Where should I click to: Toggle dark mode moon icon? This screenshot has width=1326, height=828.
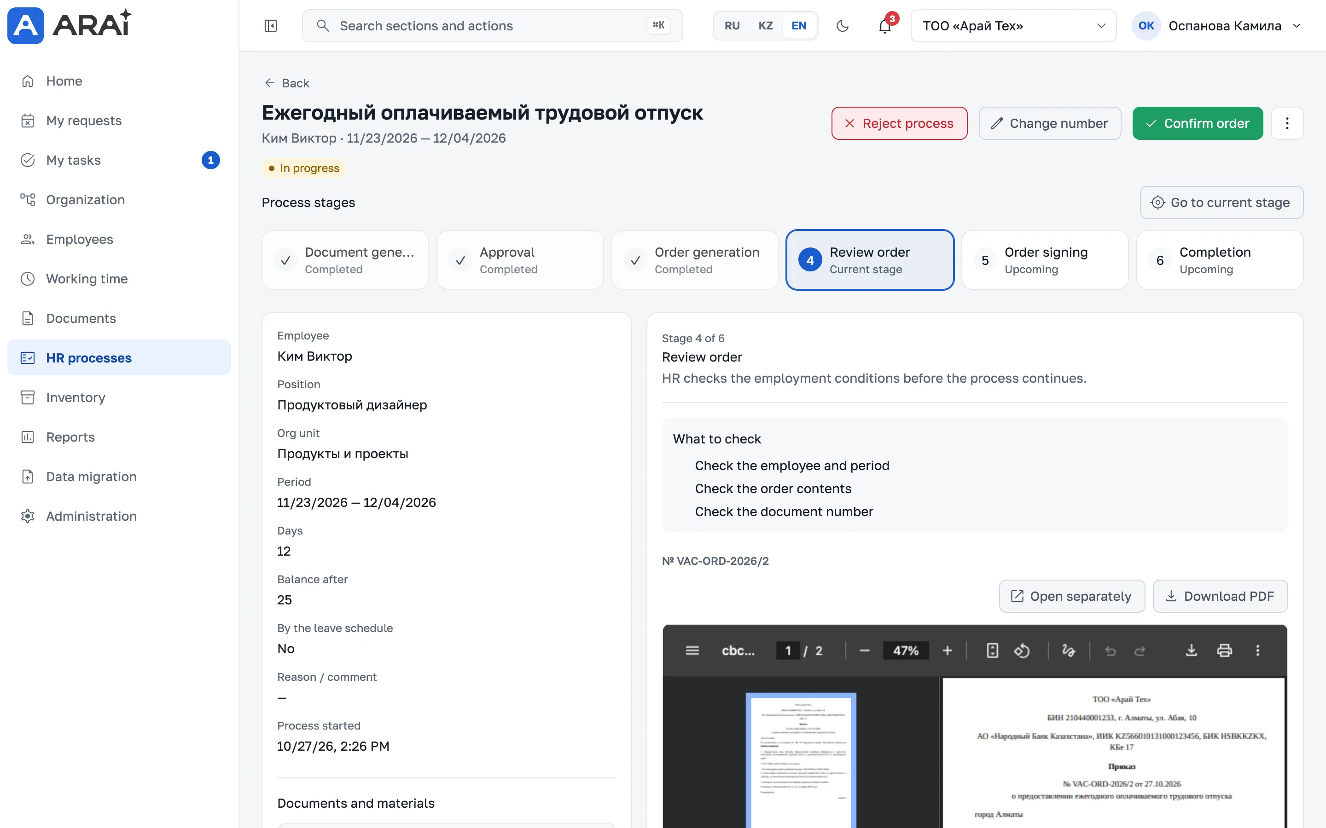(x=843, y=26)
